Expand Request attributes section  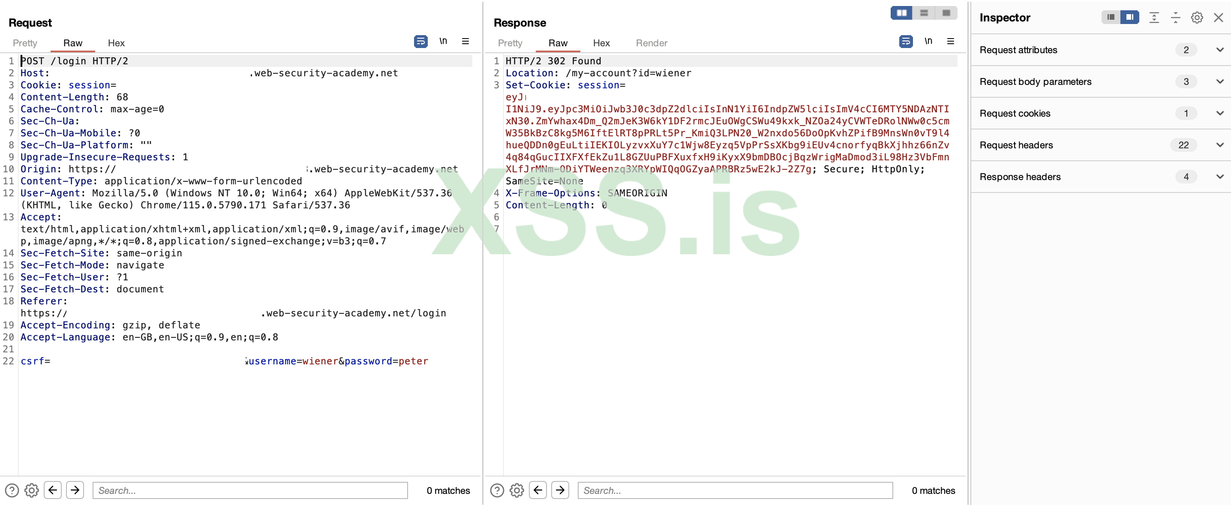coord(1219,50)
